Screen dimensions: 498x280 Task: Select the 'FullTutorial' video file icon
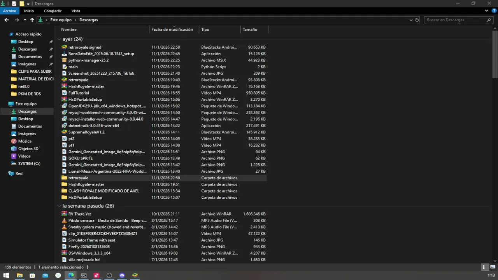(x=65, y=93)
